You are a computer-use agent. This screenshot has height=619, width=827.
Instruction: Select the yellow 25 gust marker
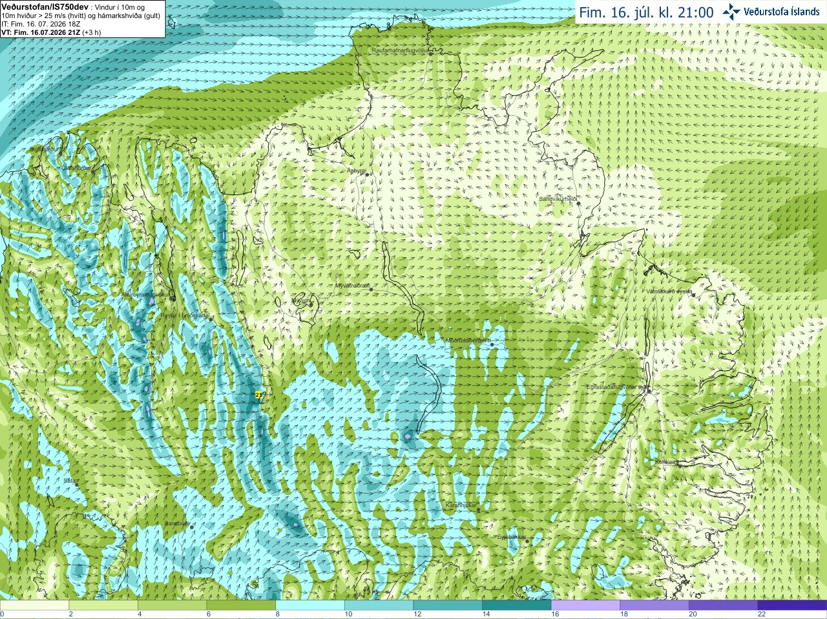coord(259,394)
